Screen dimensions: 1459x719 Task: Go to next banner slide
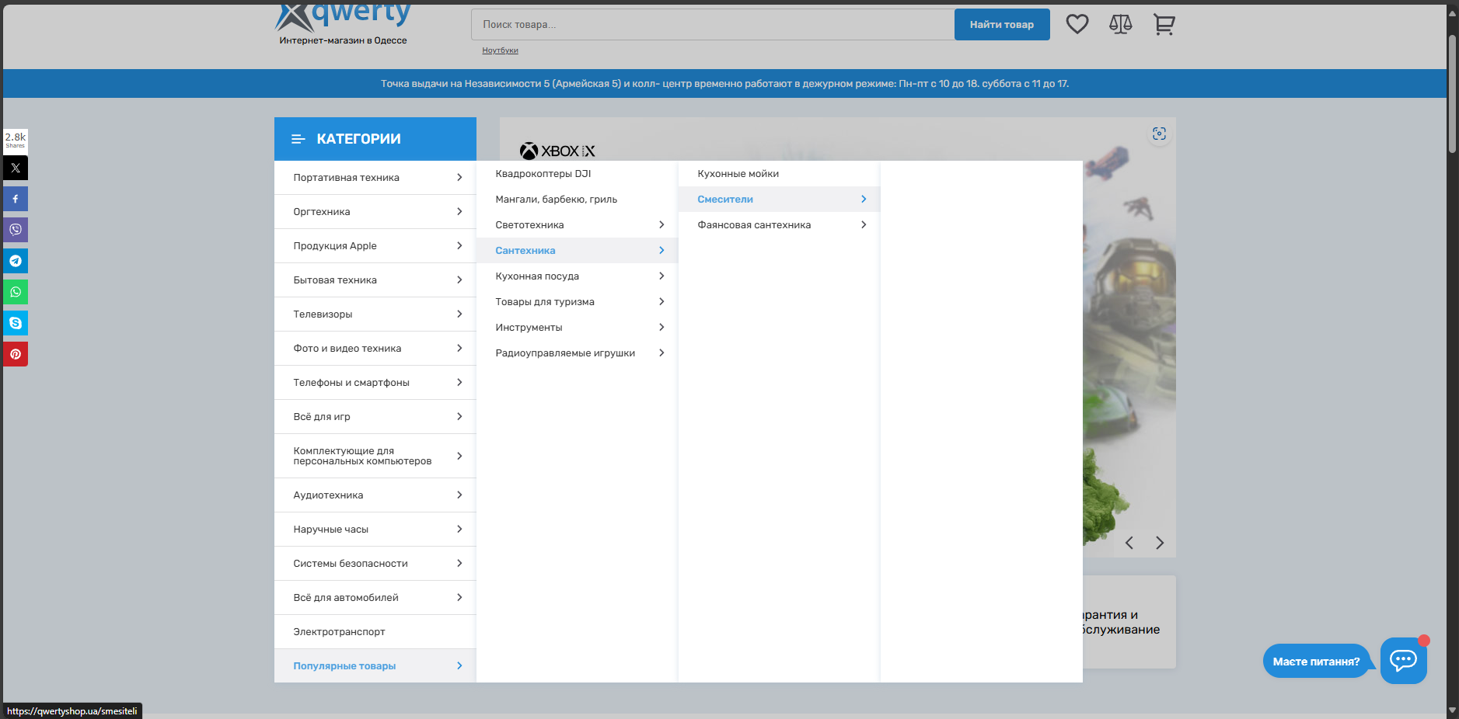(1159, 543)
